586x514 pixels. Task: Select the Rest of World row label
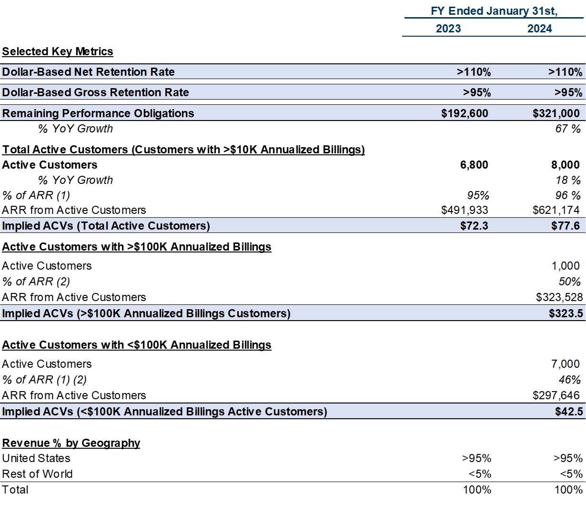pos(37,474)
